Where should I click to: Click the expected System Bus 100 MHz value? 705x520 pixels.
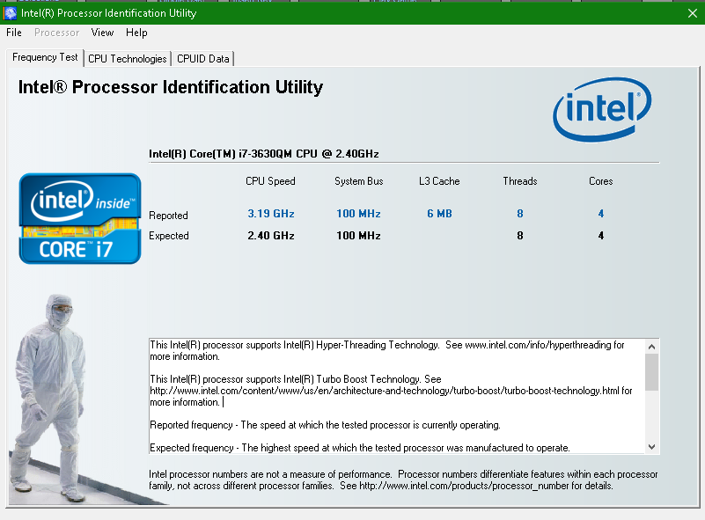[x=358, y=236]
